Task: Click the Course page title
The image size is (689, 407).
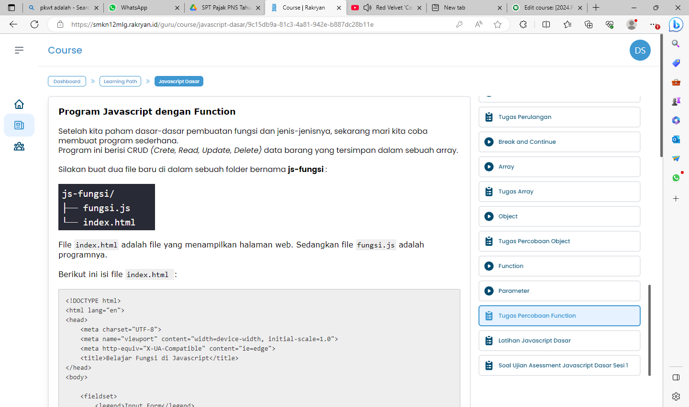Action: [x=65, y=50]
